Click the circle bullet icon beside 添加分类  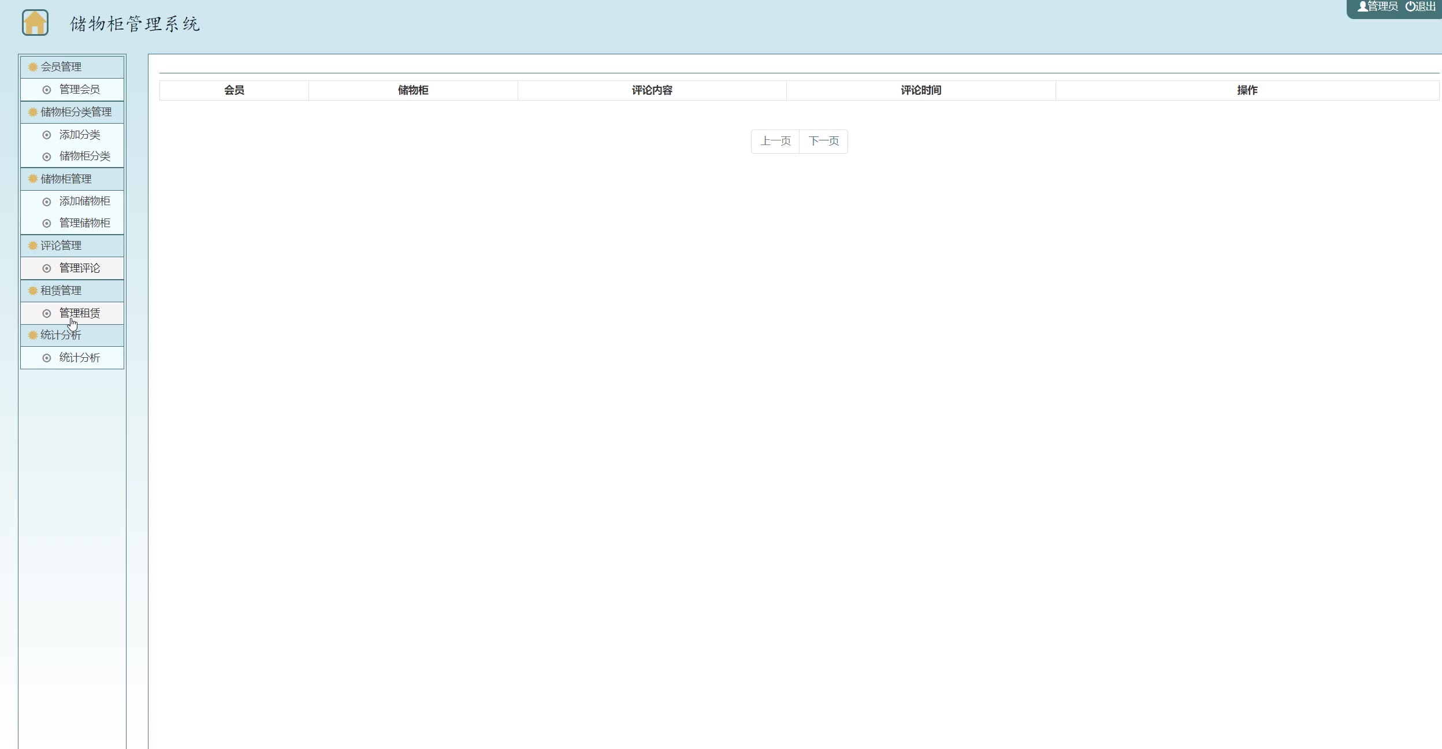coord(47,135)
